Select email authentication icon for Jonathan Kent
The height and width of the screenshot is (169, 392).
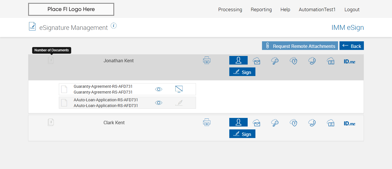click(257, 61)
